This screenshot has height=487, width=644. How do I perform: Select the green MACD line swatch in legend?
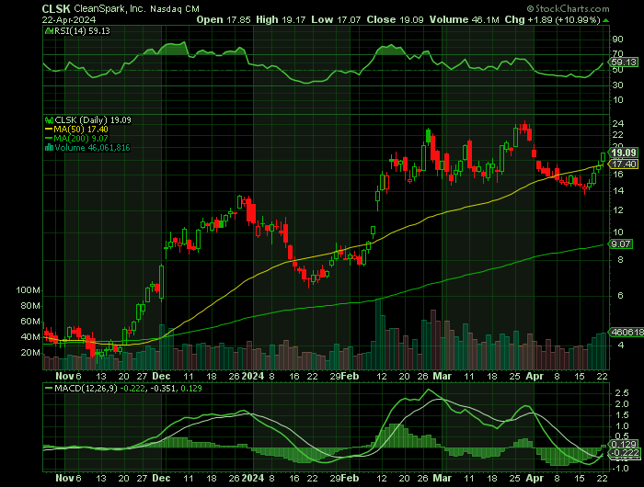tap(49, 388)
